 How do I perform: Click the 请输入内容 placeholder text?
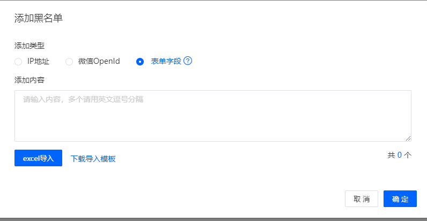point(83,99)
